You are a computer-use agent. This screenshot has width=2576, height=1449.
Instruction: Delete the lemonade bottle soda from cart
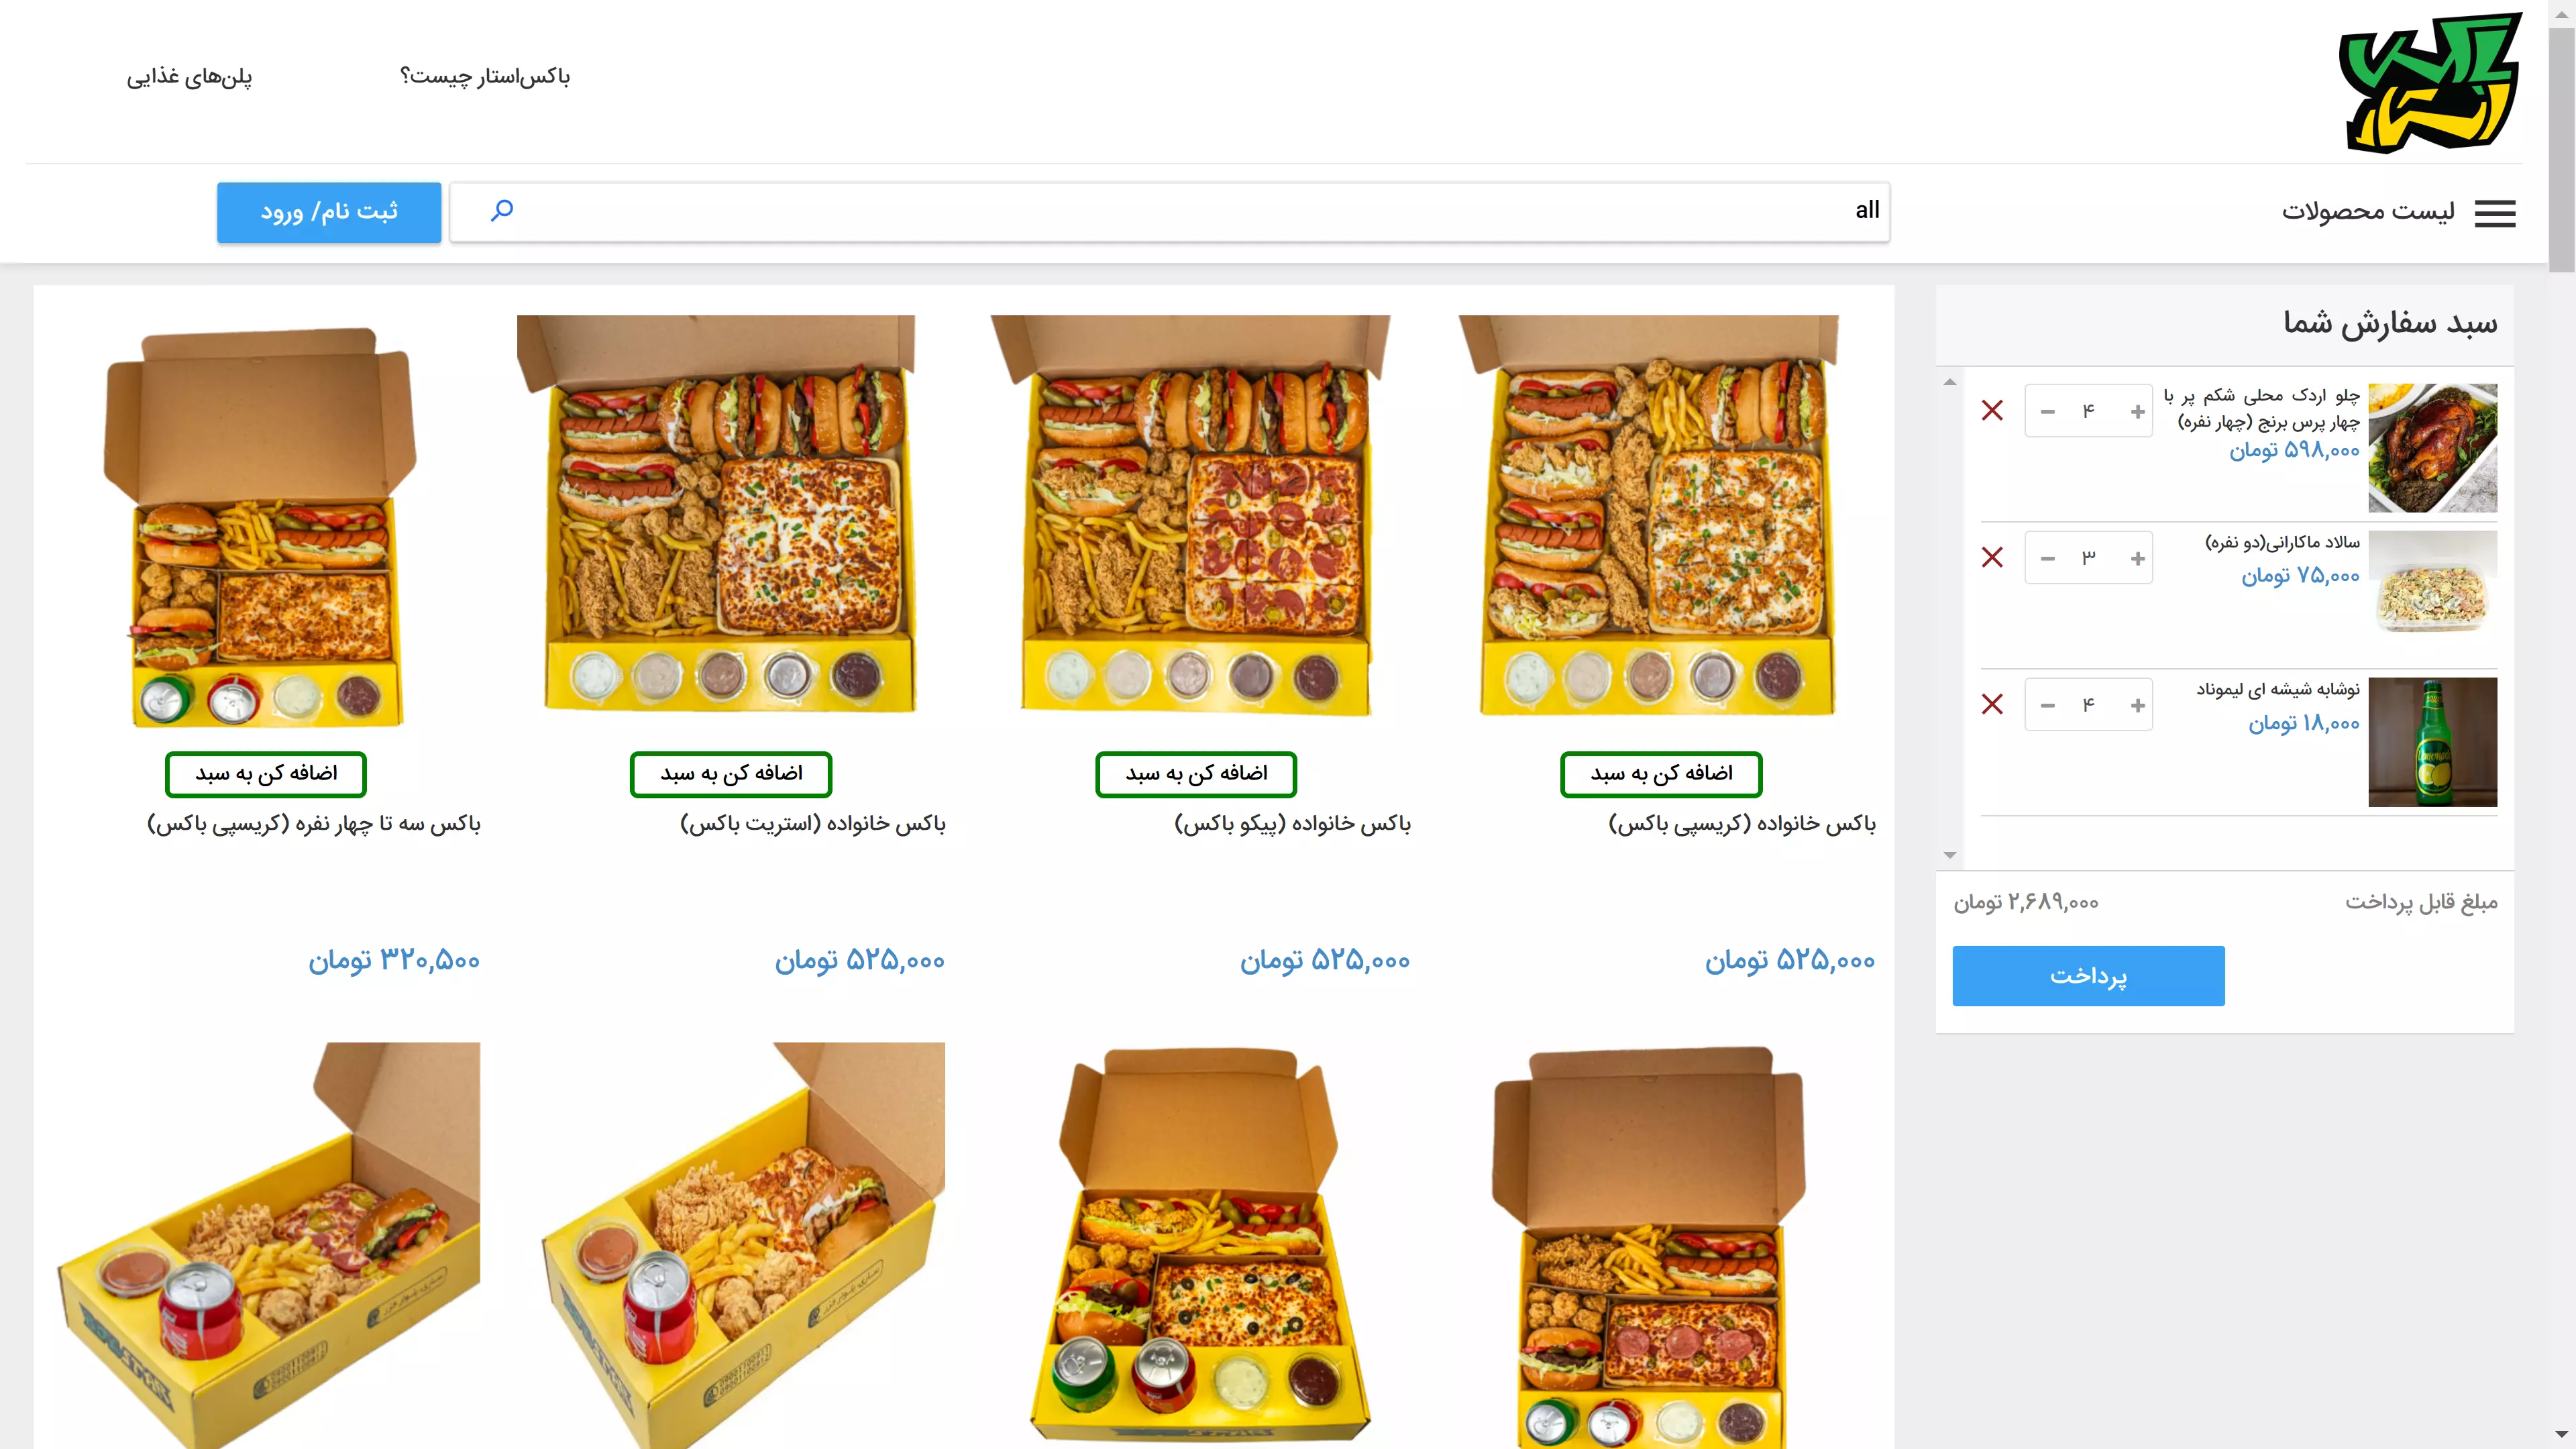(1992, 704)
